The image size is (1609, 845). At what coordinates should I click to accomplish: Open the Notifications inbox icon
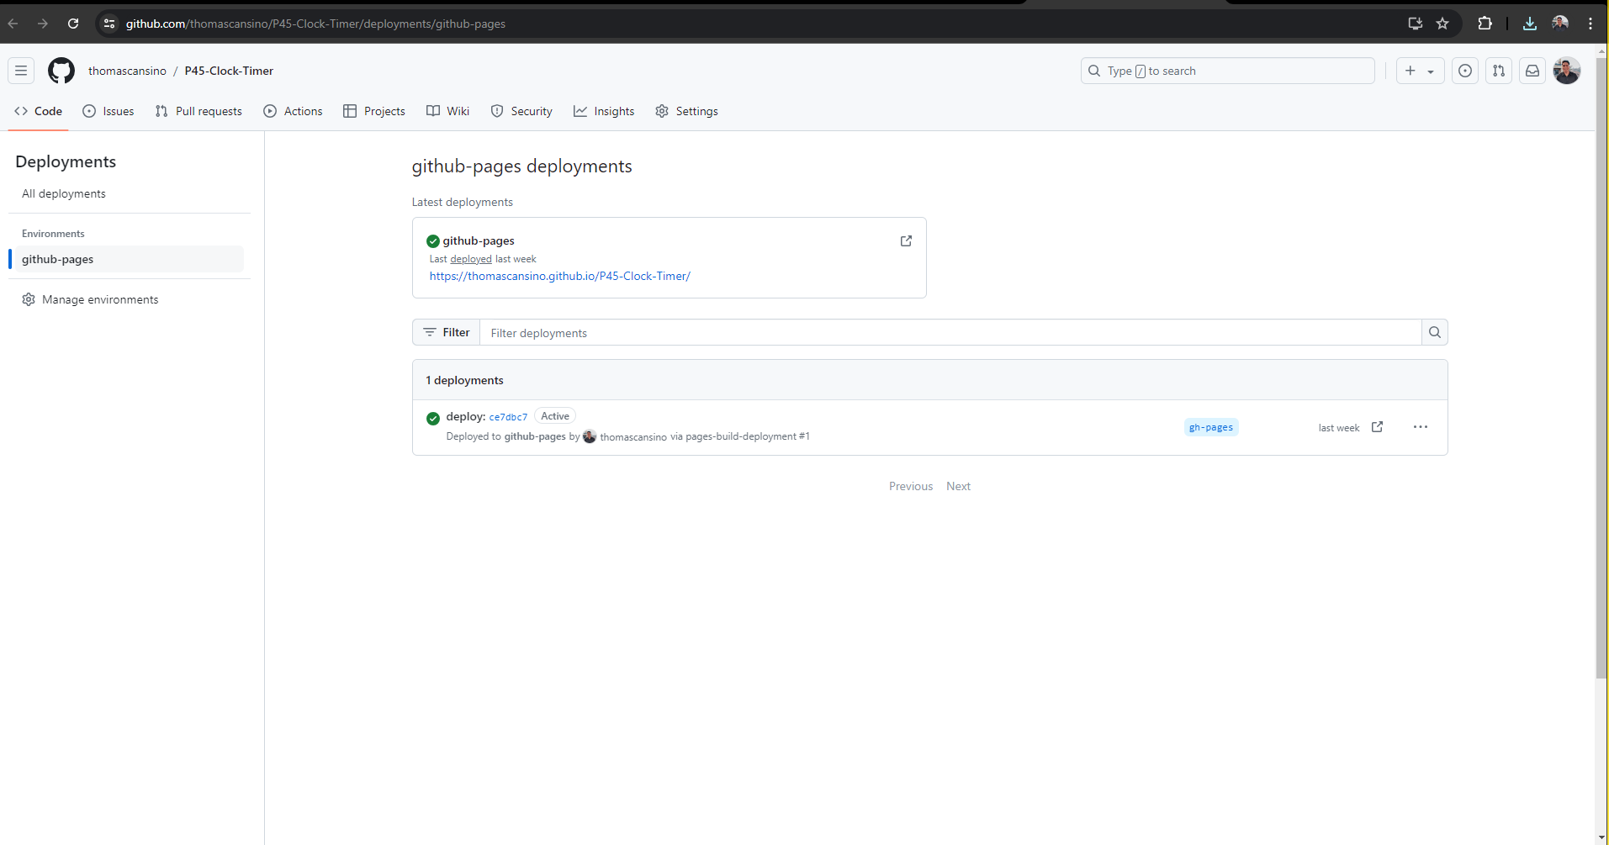point(1532,71)
